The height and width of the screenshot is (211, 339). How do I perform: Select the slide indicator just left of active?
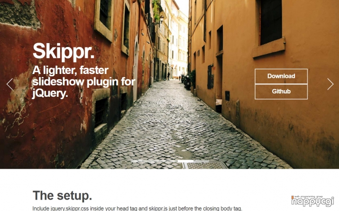170,161
